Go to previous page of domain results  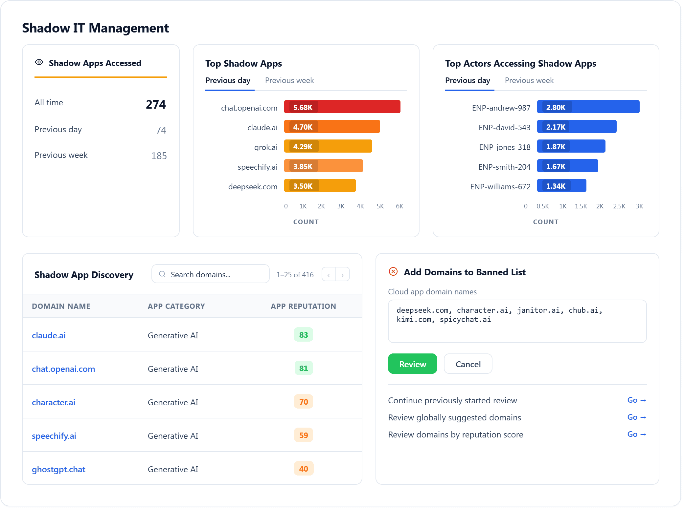point(329,274)
